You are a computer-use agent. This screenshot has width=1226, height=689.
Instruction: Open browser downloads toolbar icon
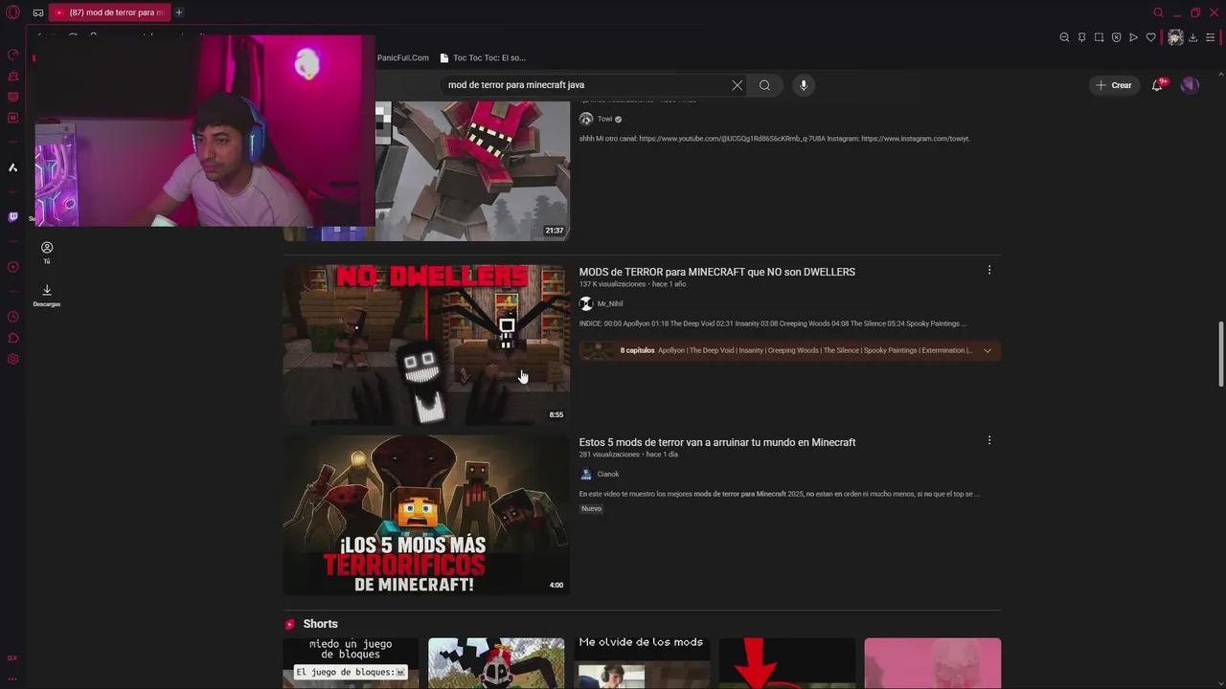click(1192, 37)
